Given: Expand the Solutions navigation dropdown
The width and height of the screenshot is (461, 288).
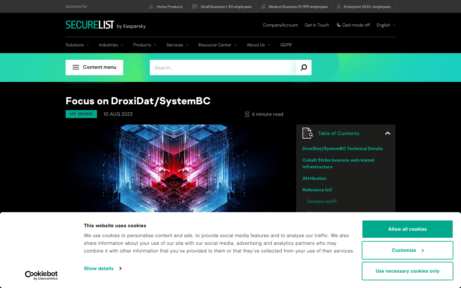Looking at the screenshot, I should tap(77, 45).
